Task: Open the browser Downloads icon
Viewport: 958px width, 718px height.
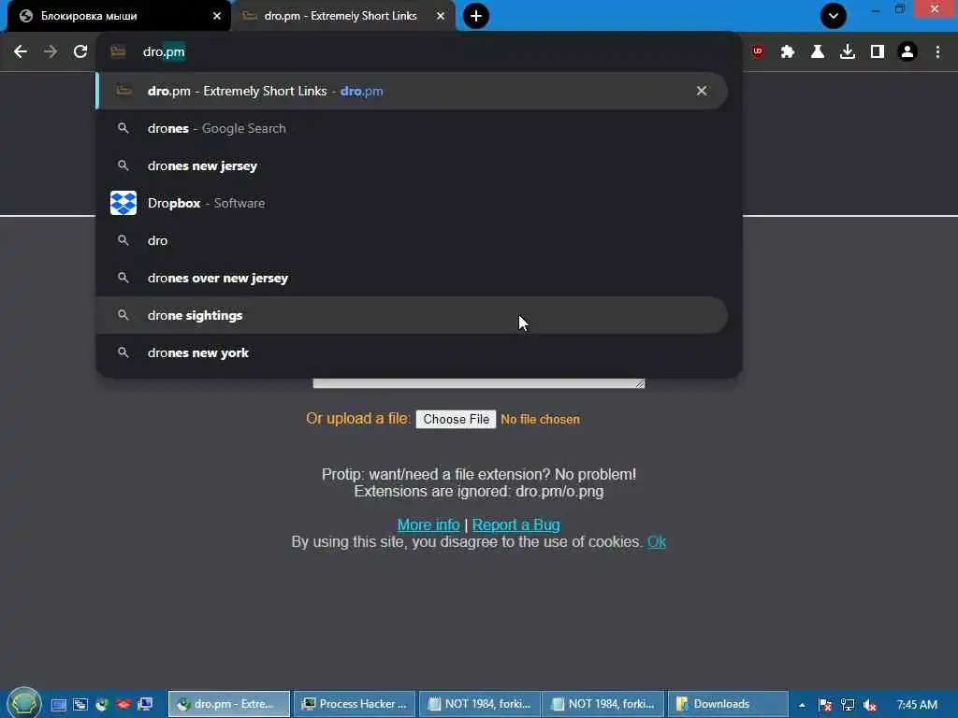Action: point(848,52)
